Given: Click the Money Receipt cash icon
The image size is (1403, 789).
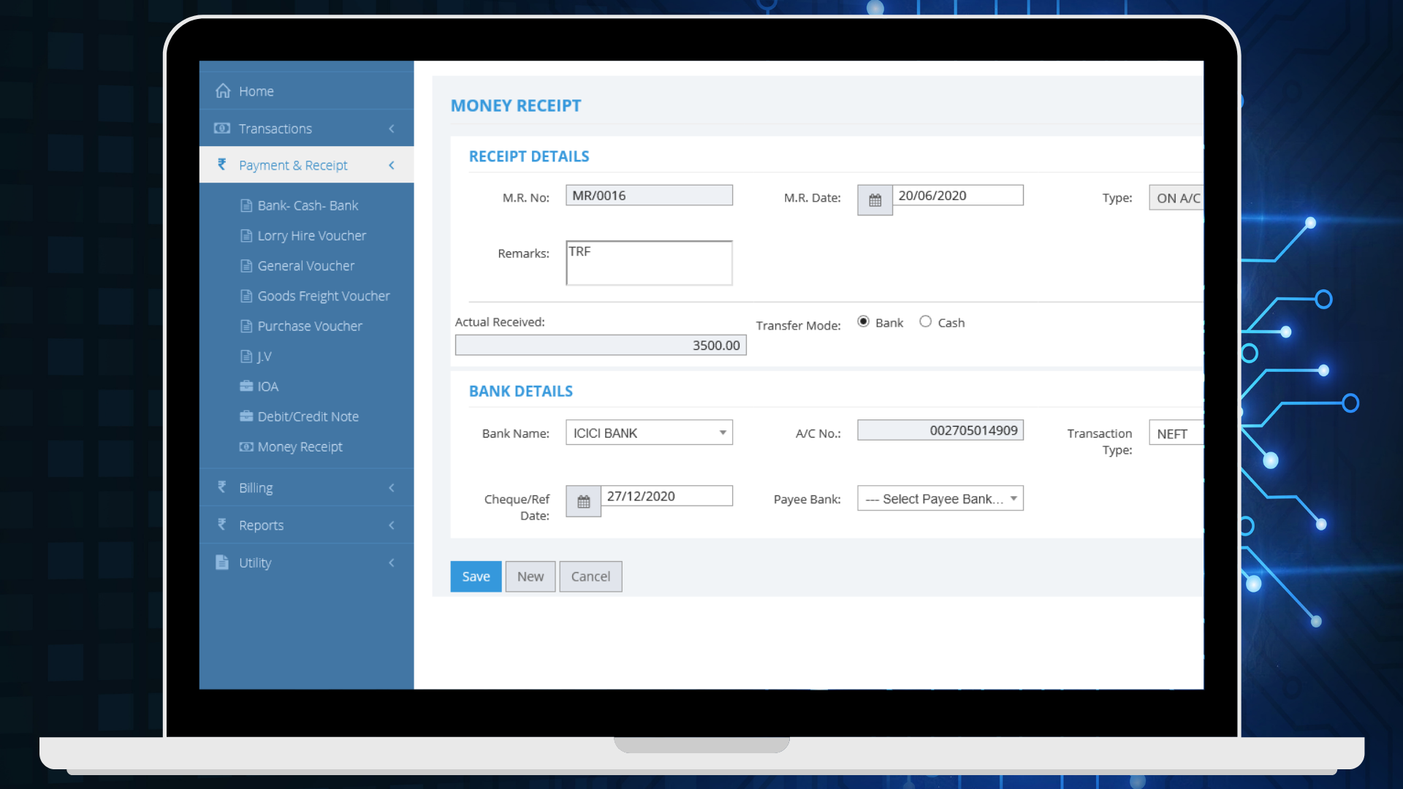Looking at the screenshot, I should 246,446.
